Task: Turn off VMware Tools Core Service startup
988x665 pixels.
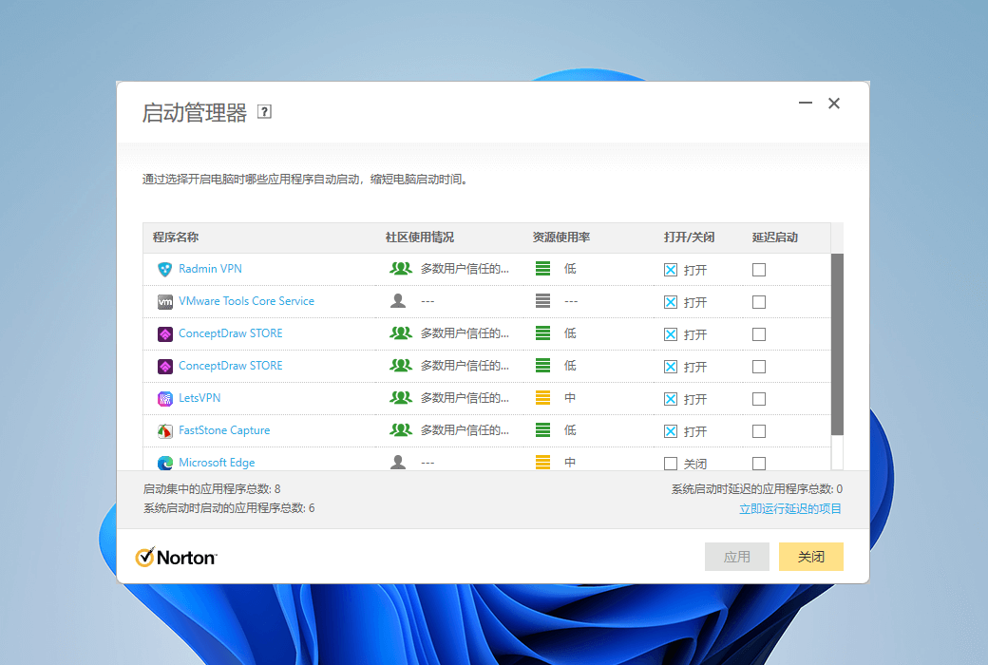Action: [x=671, y=302]
